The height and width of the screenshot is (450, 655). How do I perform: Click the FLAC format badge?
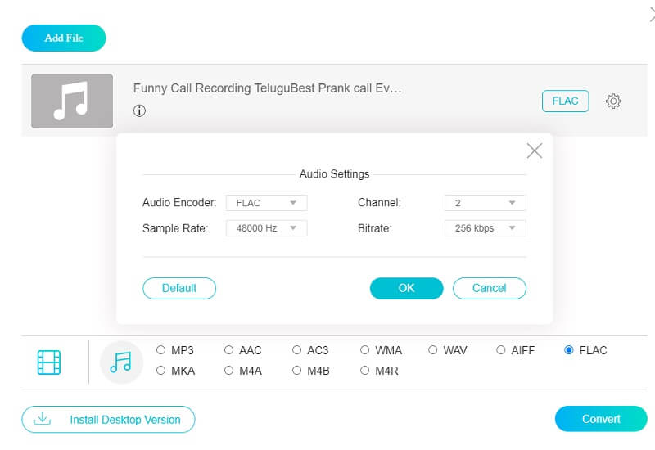(x=565, y=101)
